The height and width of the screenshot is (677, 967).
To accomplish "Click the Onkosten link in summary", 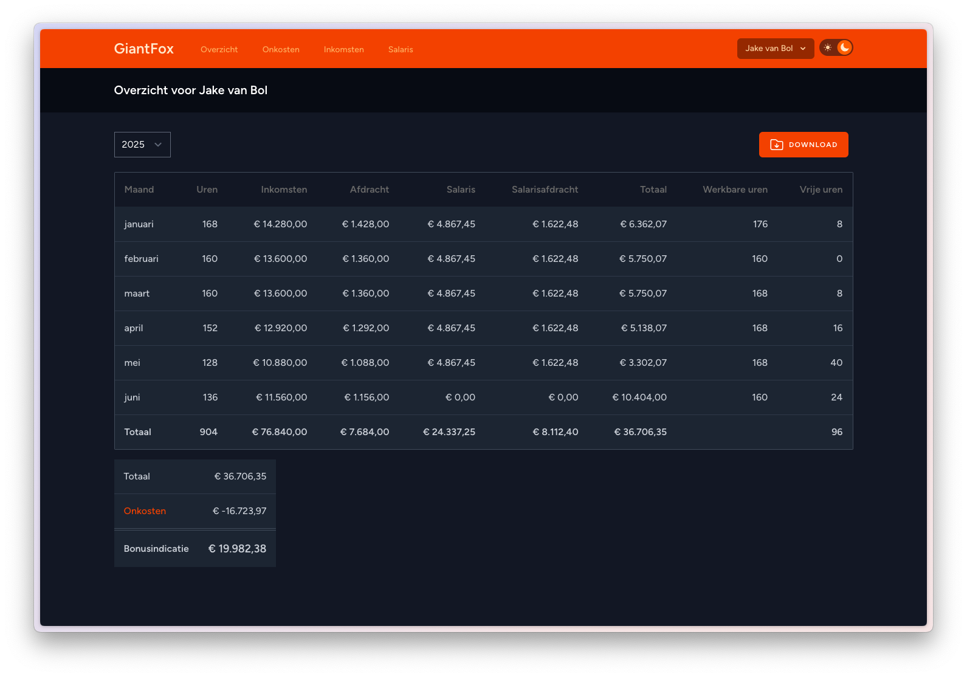I will click(145, 511).
